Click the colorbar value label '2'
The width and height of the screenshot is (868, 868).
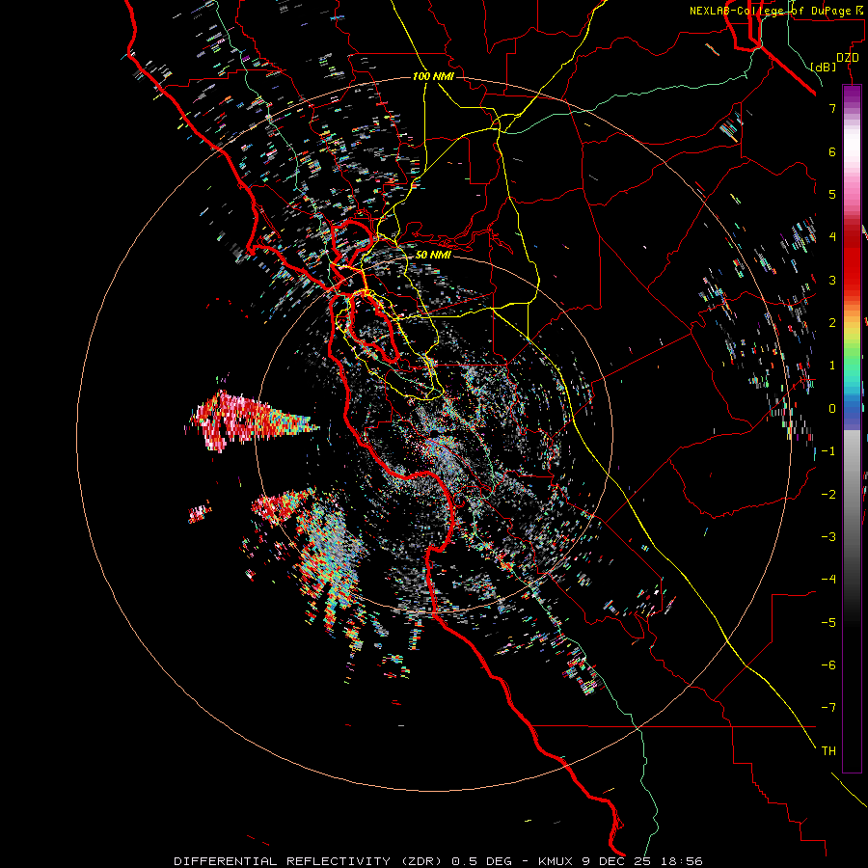[832, 323]
